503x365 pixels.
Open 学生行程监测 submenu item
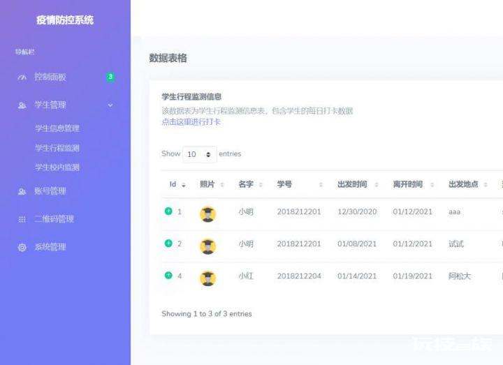(57, 148)
